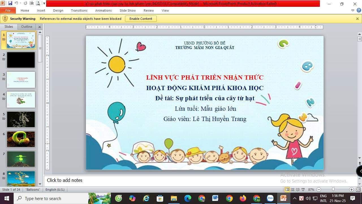This screenshot has width=362, height=204.
Task: Switch to the Outline pane tab
Action: 27,27
